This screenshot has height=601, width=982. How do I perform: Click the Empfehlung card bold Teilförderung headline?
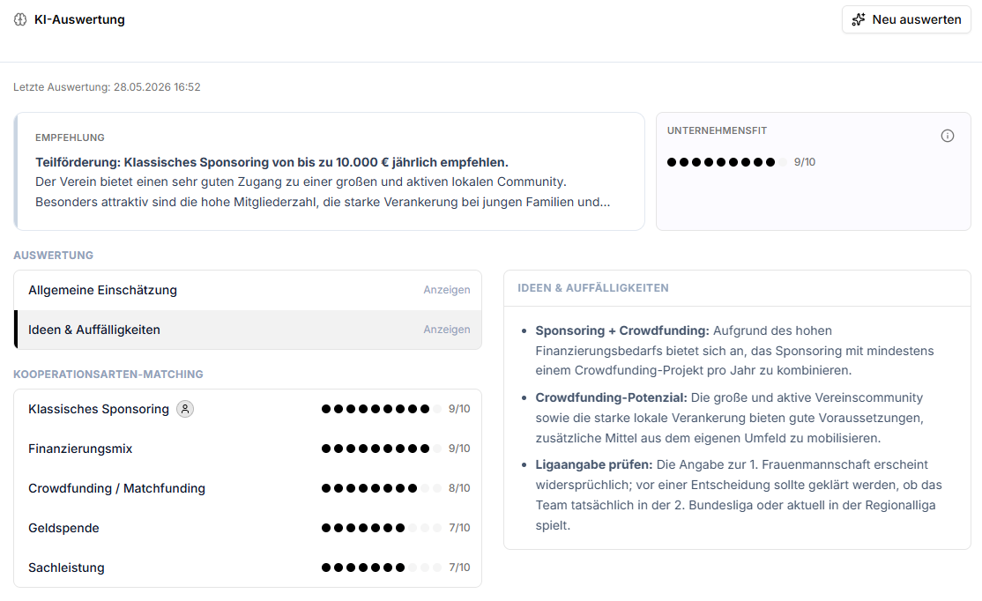point(272,162)
